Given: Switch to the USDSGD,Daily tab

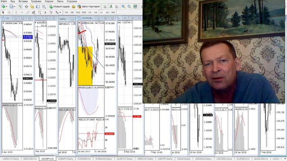Looking at the screenshot, I should (203, 159).
